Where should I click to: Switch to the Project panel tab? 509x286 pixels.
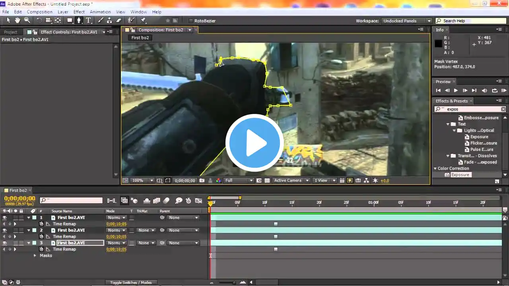pos(11,32)
